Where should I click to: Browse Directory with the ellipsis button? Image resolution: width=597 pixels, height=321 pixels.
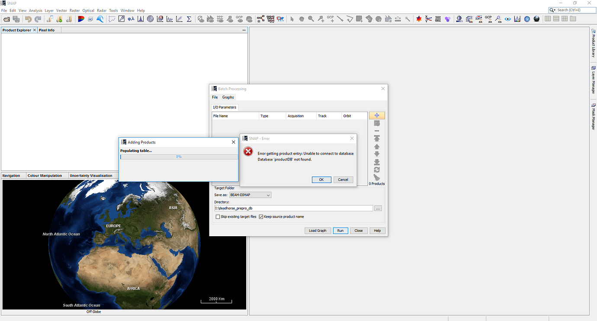pos(378,208)
